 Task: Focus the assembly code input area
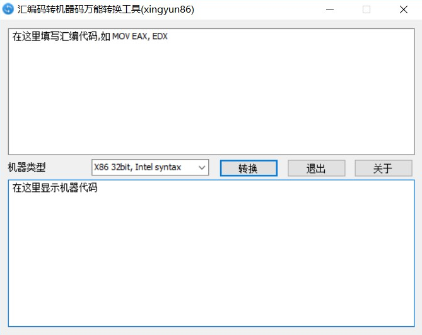[211, 91]
